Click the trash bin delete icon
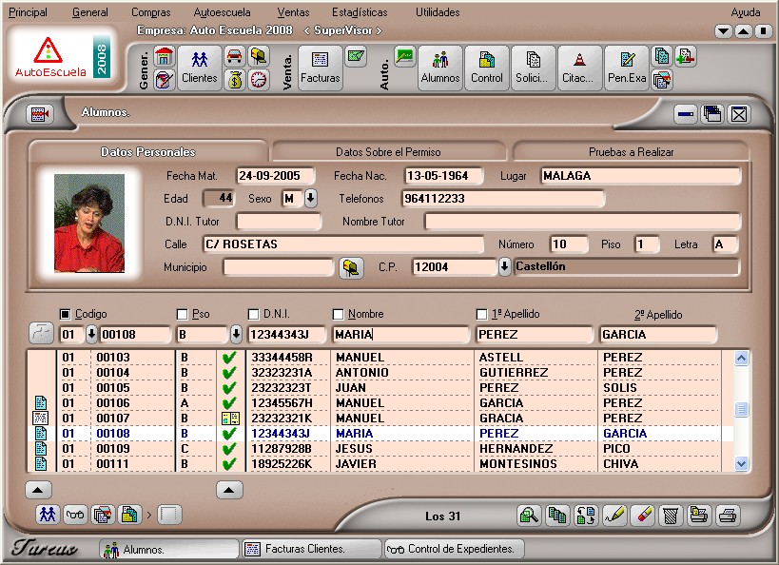The image size is (779, 565). (x=671, y=516)
